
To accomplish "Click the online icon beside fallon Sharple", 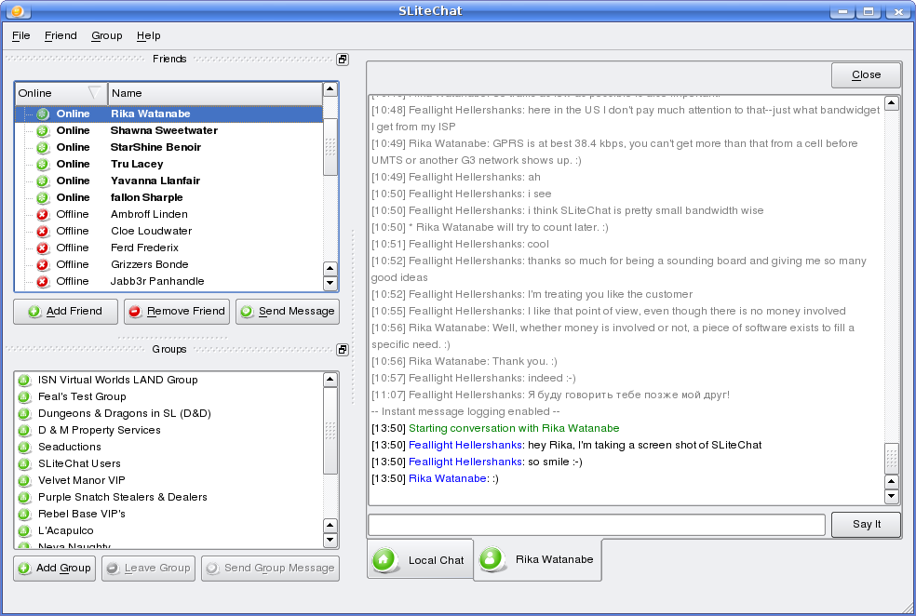I will click(43, 198).
